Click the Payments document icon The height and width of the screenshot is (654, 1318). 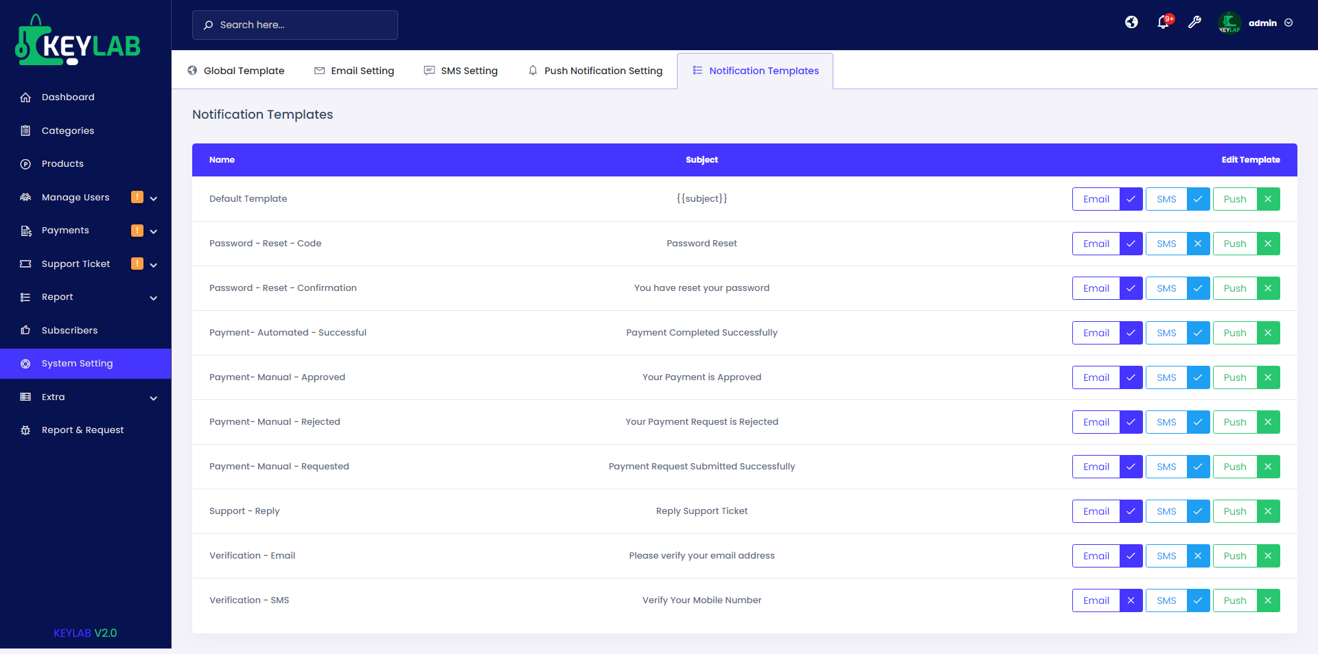tap(25, 231)
